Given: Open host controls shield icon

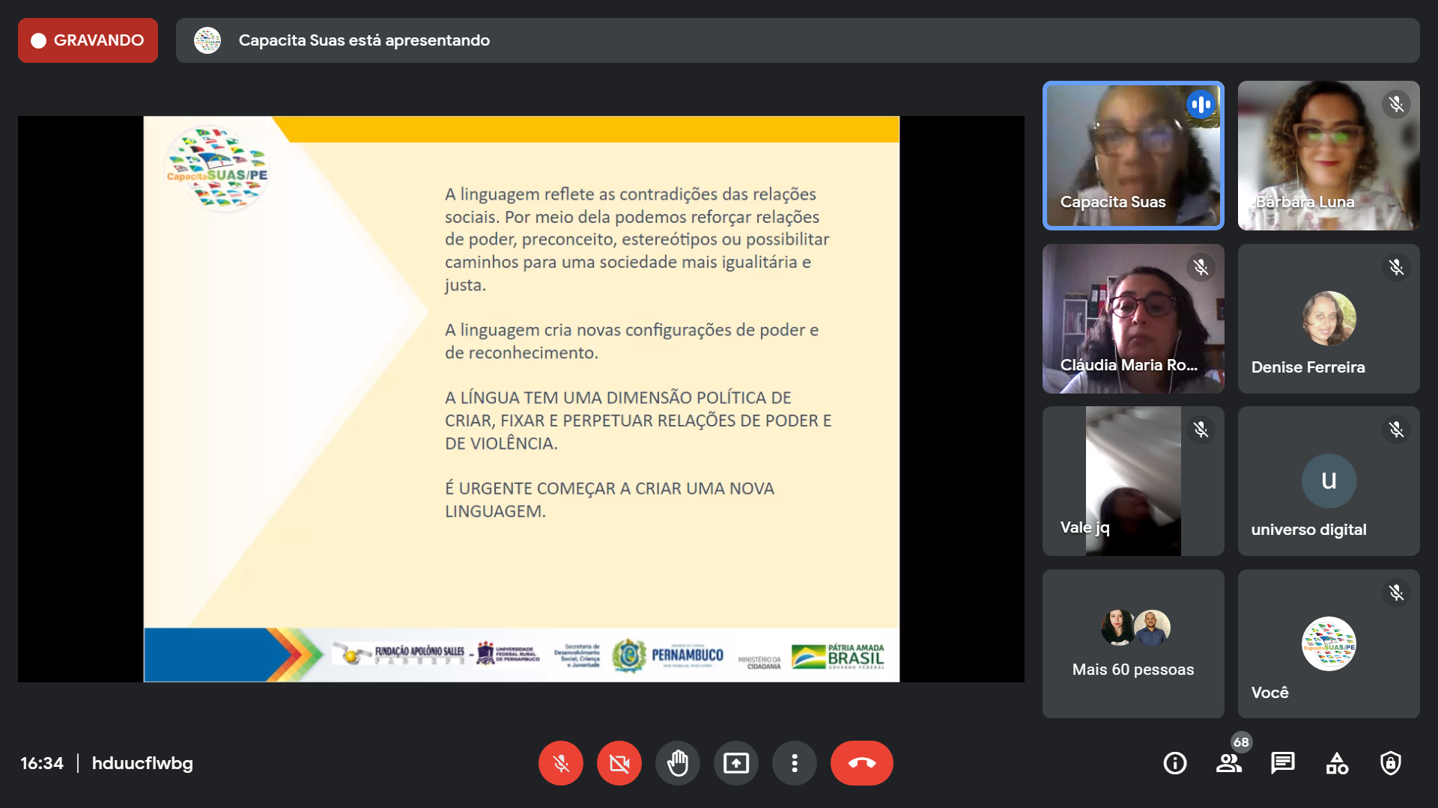Looking at the screenshot, I should tap(1390, 763).
